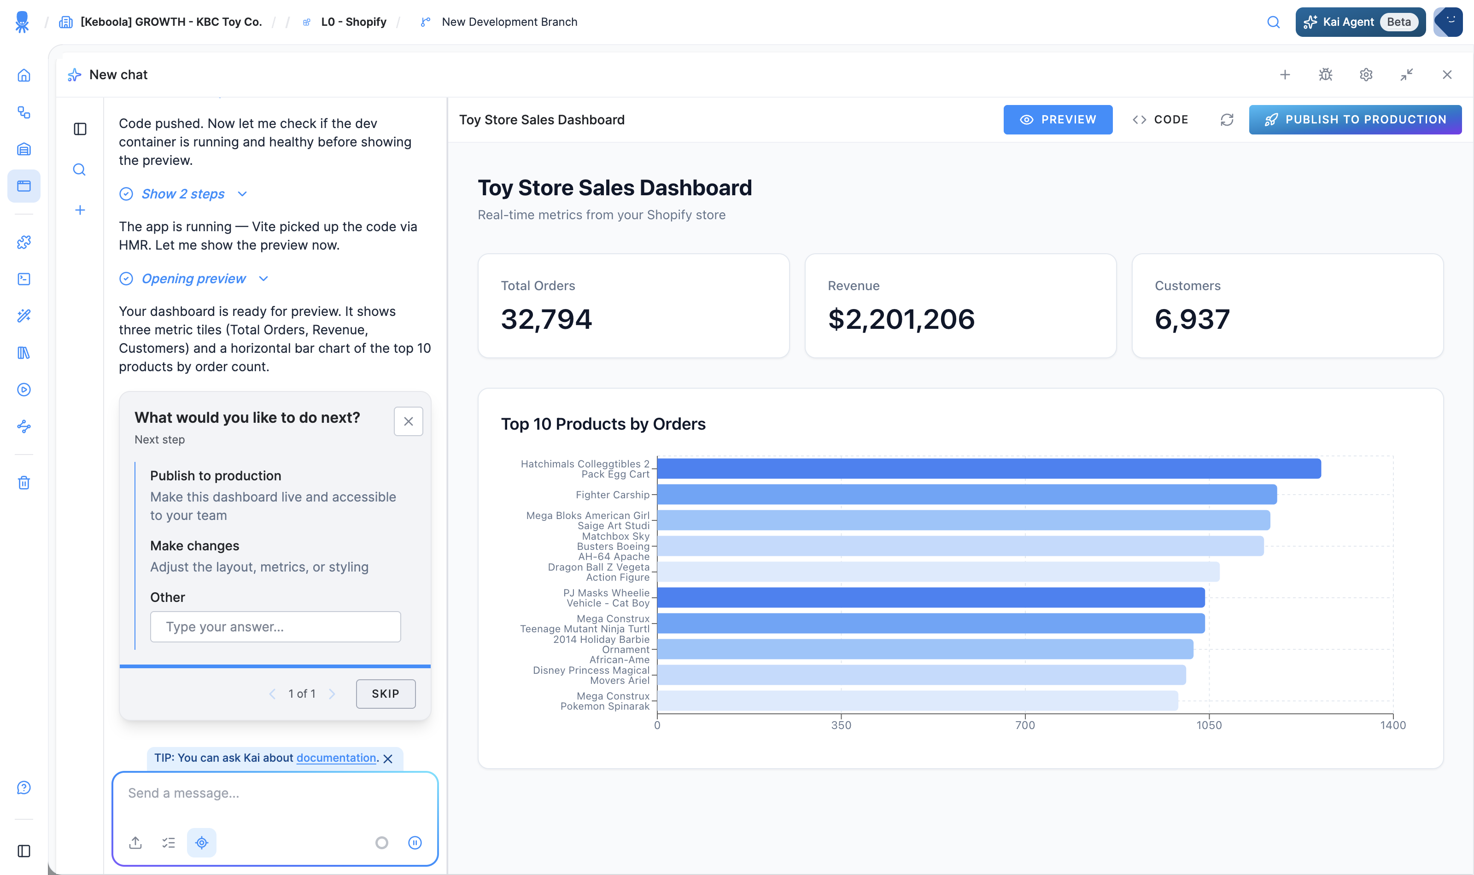Click the Revenue $2,201,206 tile

pos(960,306)
